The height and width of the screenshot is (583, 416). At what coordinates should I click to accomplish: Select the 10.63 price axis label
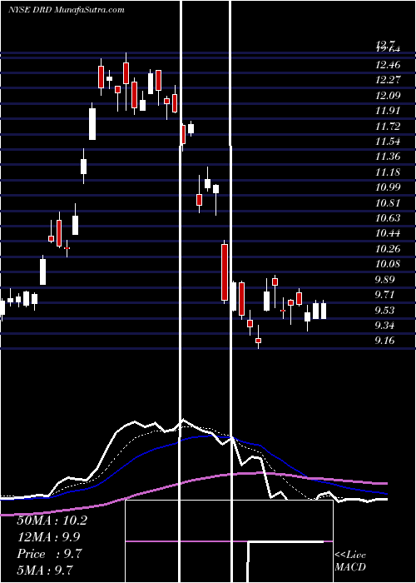[x=388, y=218]
